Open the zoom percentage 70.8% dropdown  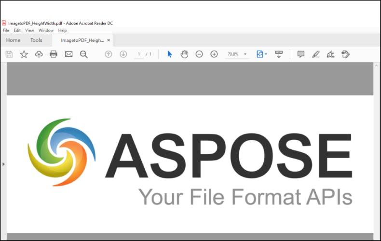tap(245, 54)
